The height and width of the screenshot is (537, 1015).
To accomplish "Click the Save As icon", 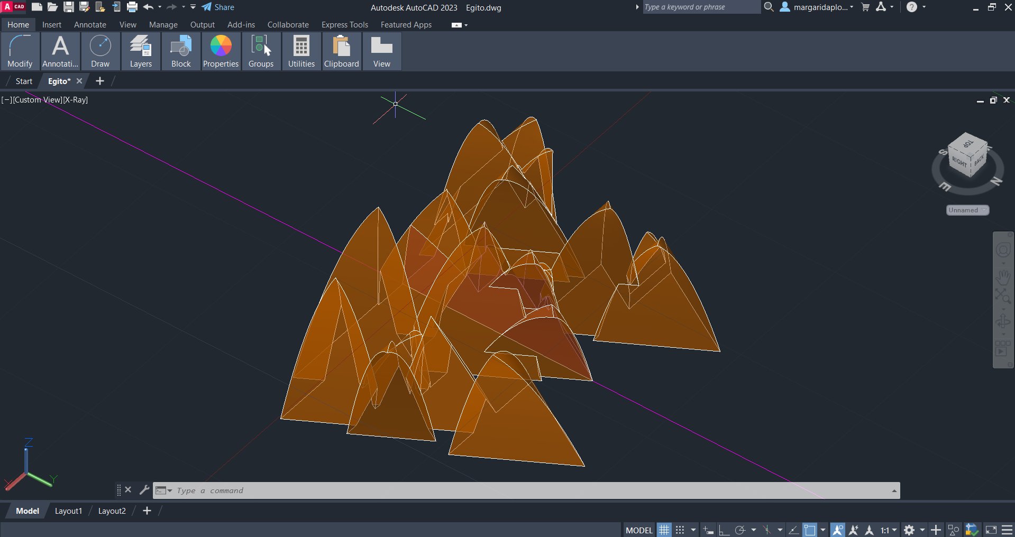I will (x=84, y=7).
